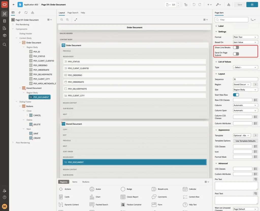Zoom in the layout view
260x211 pixels.
(x=67, y=20)
